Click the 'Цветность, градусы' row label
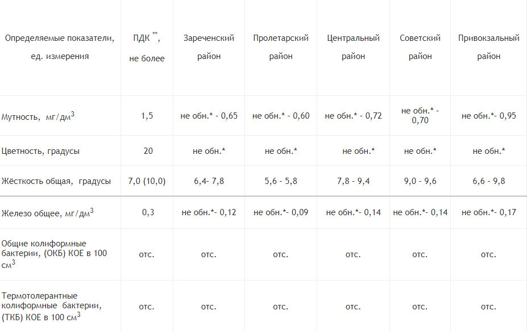The image size is (527, 331). pos(41,151)
